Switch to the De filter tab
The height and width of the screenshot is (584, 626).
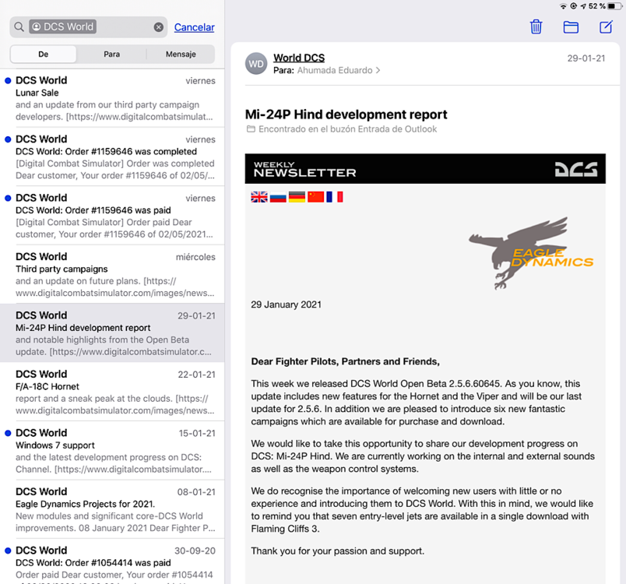pos(43,54)
